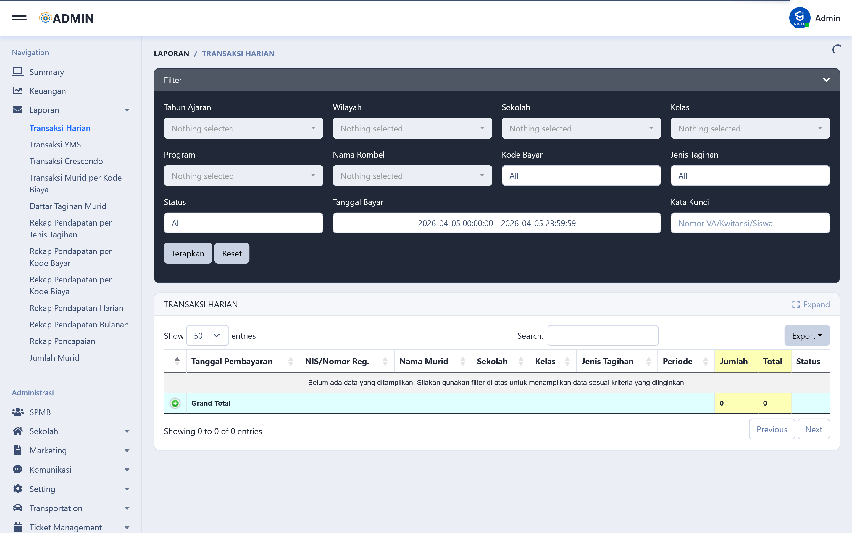852x533 pixels.
Task: Sort by Nama Murid column arrows
Action: (x=463, y=361)
